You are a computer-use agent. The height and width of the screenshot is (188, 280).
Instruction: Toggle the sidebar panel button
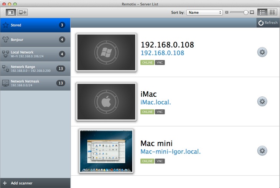click(x=11, y=12)
